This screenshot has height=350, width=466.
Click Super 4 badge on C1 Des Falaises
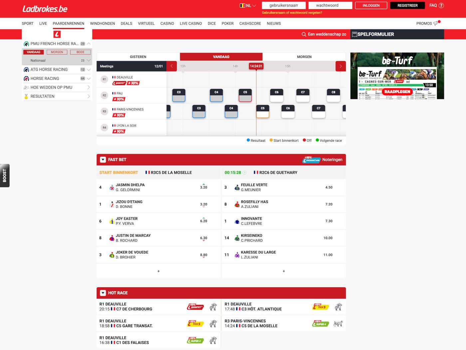click(196, 340)
